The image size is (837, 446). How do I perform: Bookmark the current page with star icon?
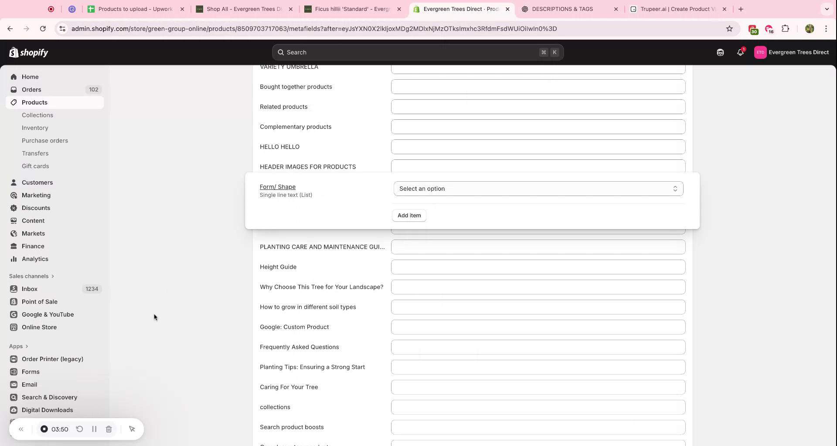pos(730,29)
